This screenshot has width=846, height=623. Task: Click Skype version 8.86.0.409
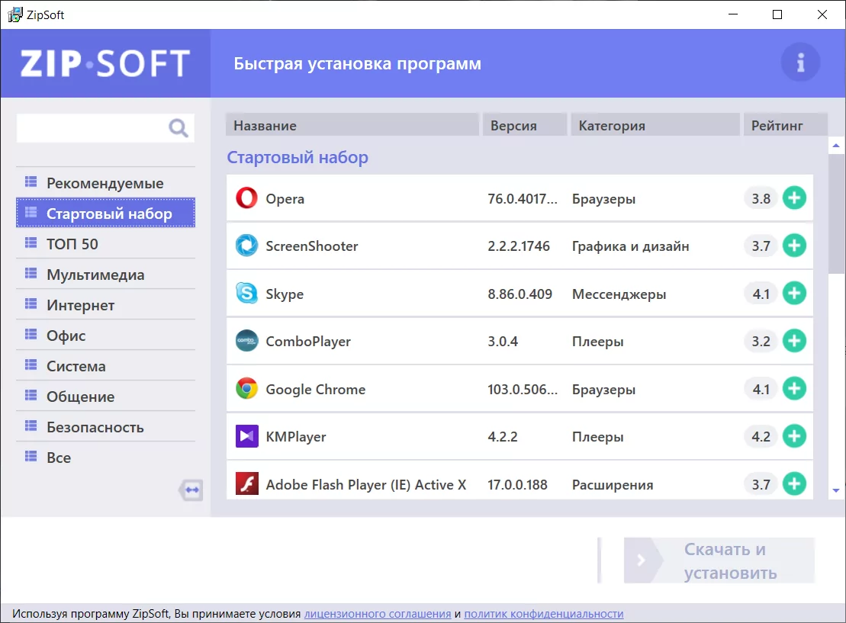click(x=520, y=294)
